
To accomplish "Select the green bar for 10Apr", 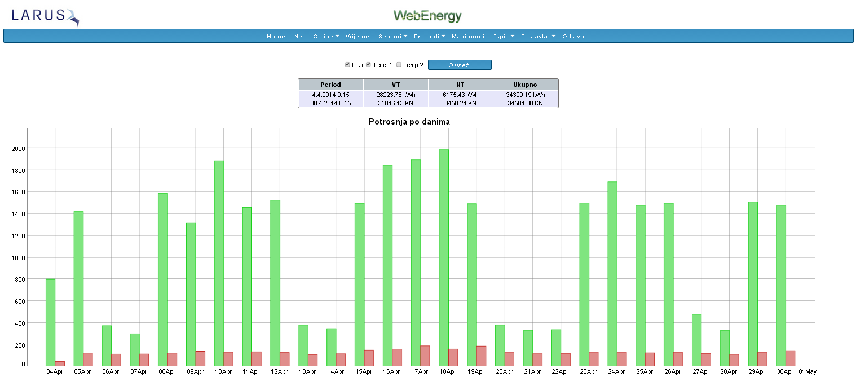I will click(x=219, y=263).
